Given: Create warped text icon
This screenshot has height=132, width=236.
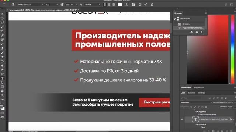Looking at the screenshot, I should (126, 4).
